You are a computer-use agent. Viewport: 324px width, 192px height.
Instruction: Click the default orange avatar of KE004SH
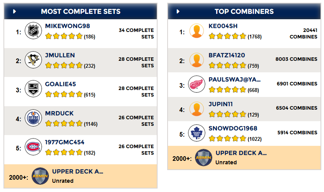(197, 31)
